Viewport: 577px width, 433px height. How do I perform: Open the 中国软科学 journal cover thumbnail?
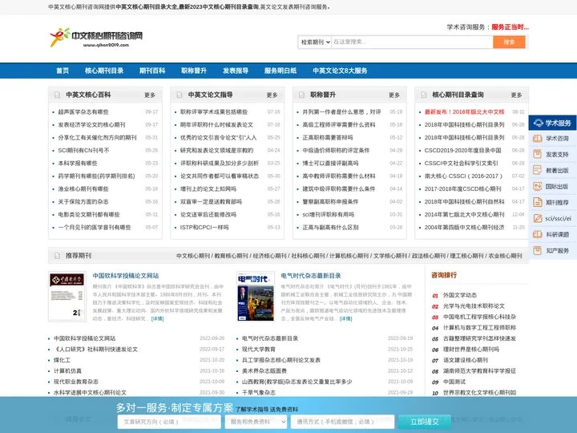67,297
